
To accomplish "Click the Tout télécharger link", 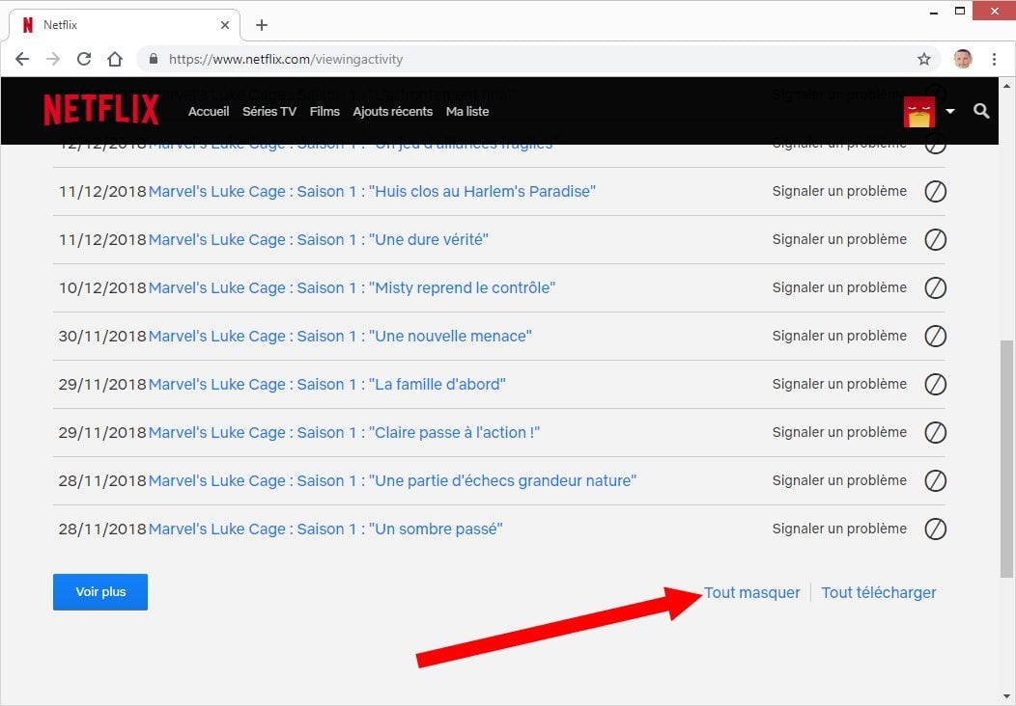I will pos(879,593).
